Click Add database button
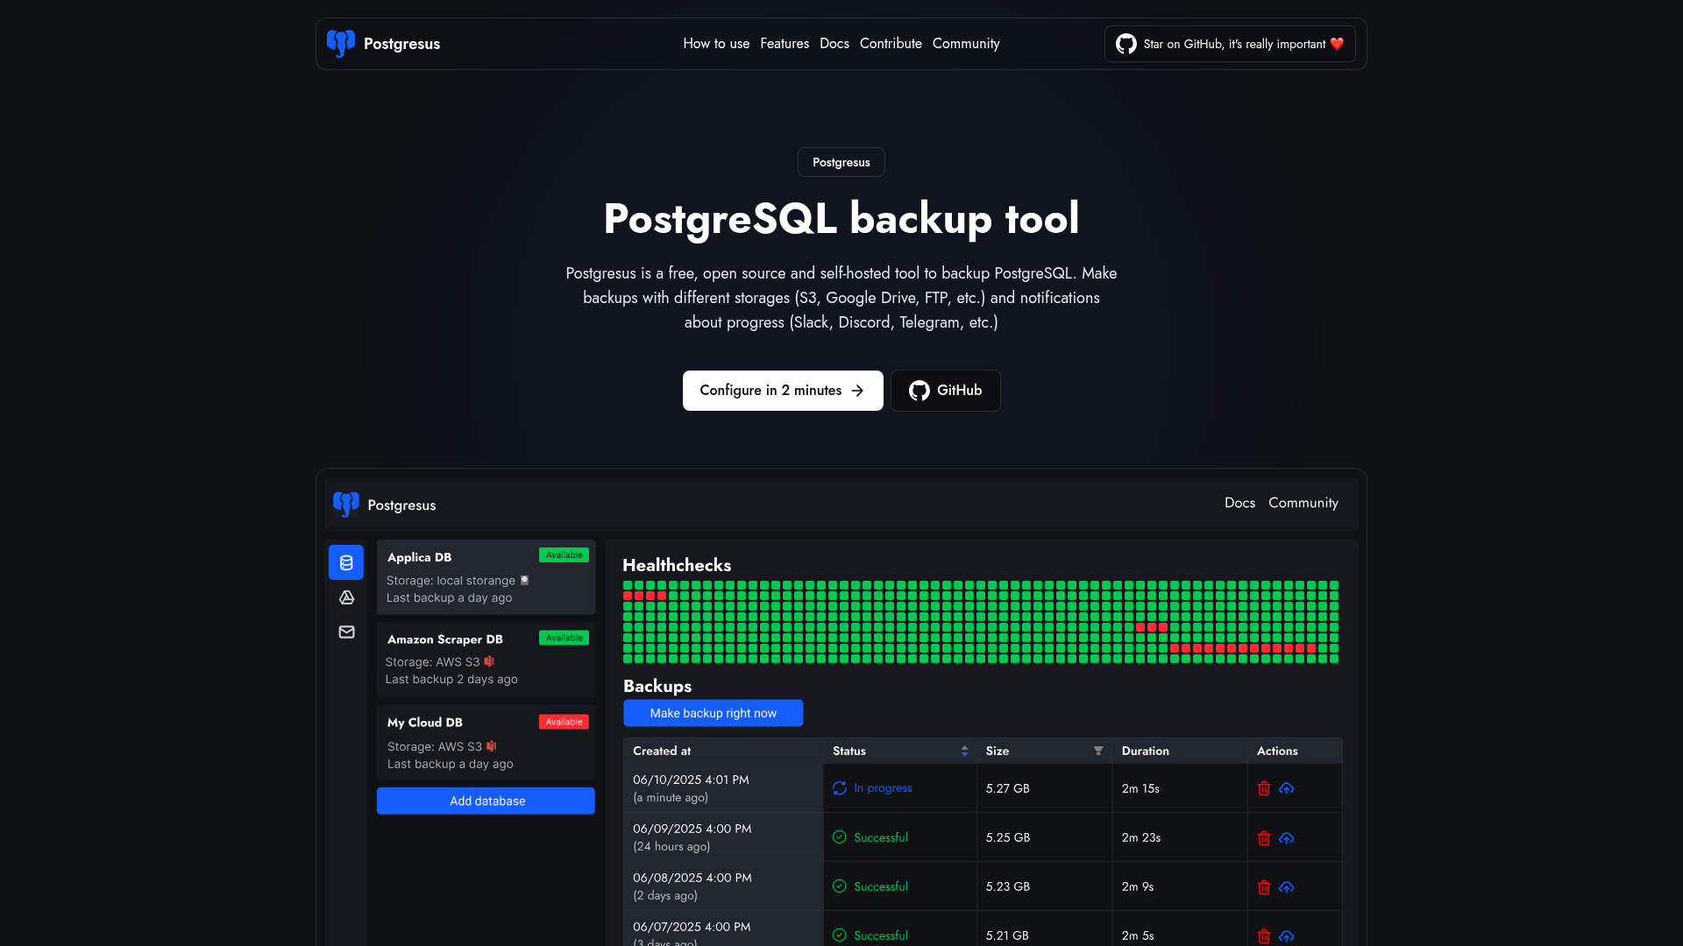 coord(486,801)
